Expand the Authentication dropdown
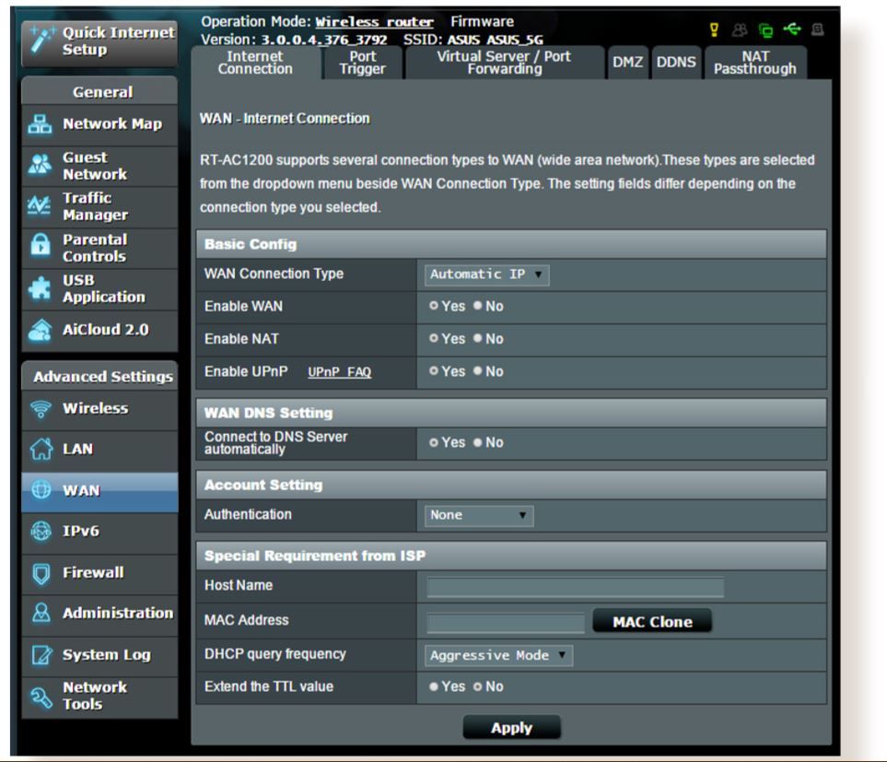The height and width of the screenshot is (762, 887). pyautogui.click(x=479, y=515)
